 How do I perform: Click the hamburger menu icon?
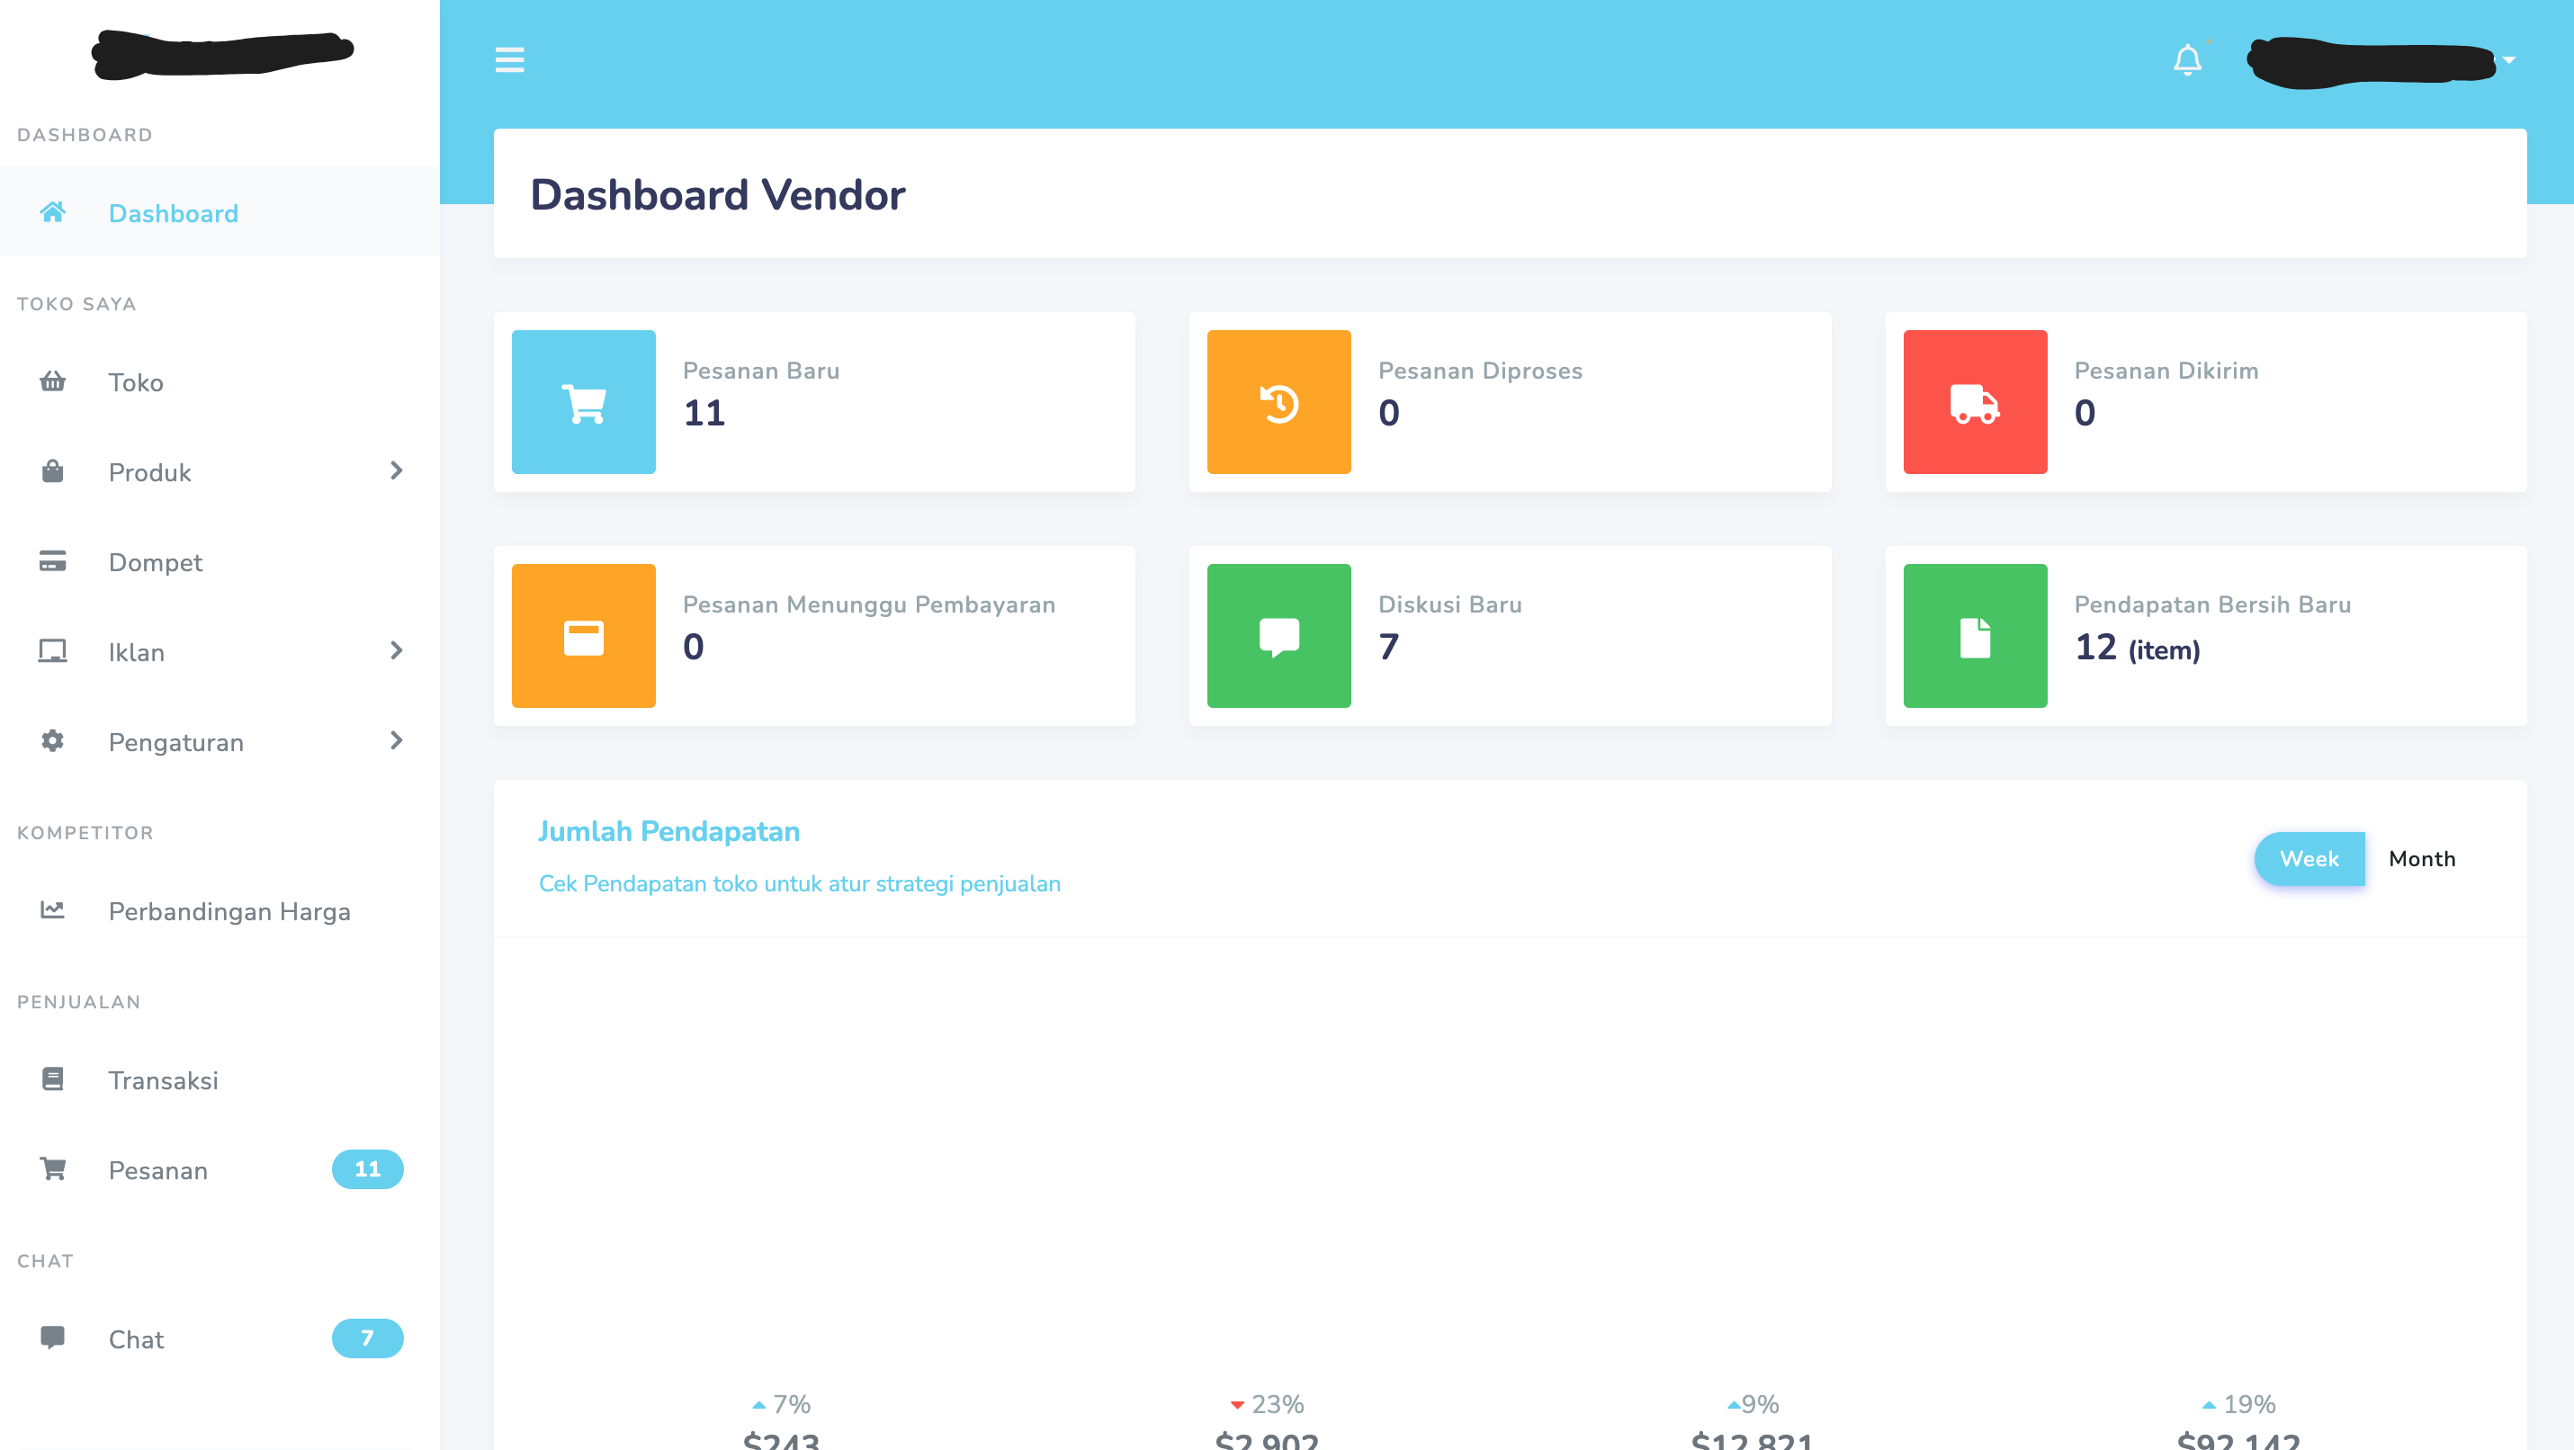(509, 60)
